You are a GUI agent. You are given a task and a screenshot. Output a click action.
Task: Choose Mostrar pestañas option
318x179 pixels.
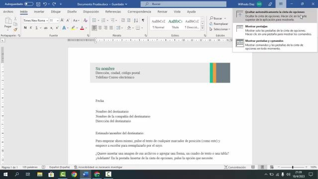(275, 30)
